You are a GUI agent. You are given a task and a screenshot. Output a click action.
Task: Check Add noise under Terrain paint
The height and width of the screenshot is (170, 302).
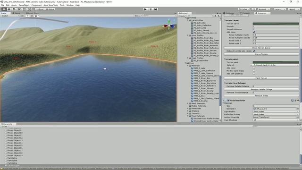point(254,68)
